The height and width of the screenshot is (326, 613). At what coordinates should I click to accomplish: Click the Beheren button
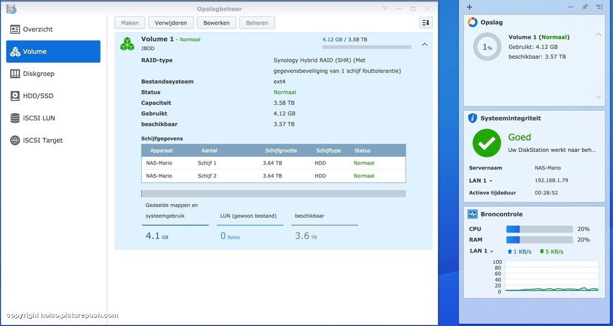tap(257, 23)
